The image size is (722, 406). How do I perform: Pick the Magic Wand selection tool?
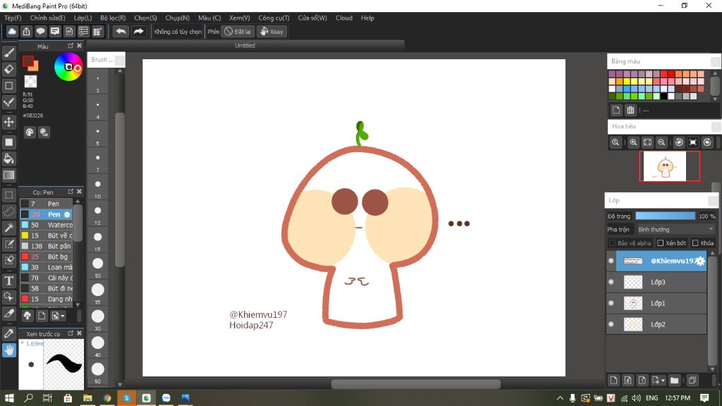9,228
